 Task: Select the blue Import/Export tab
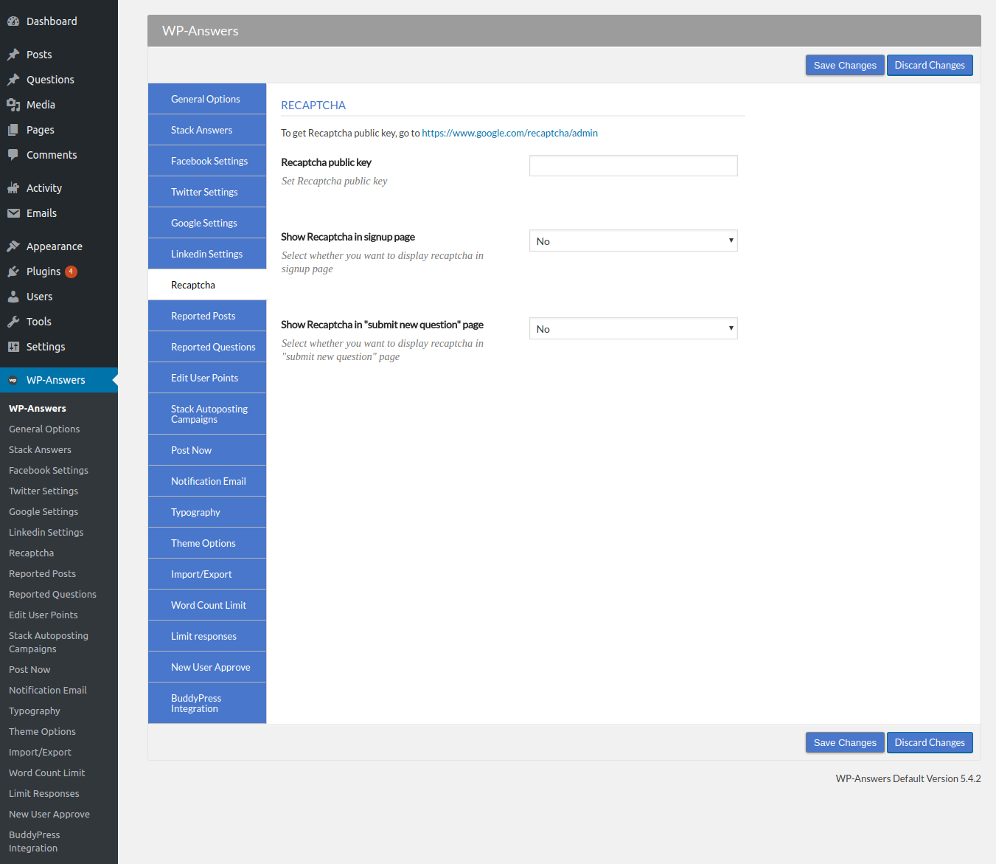[207, 574]
